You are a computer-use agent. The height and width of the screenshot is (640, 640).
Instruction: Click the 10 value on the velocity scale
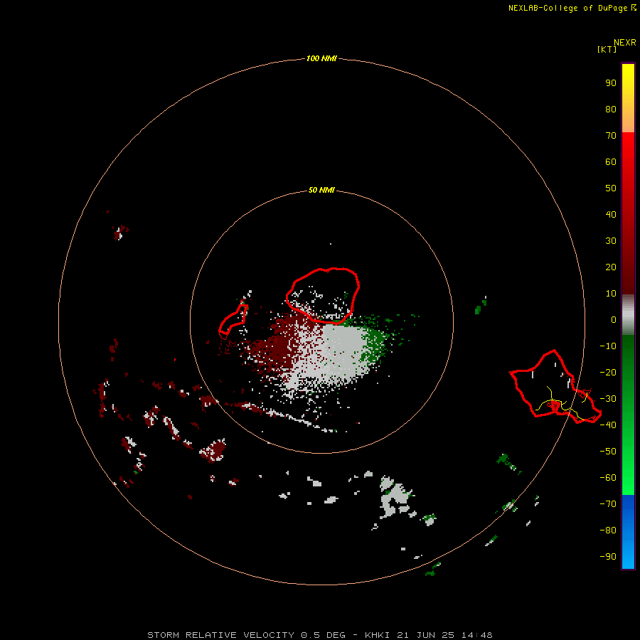click(x=611, y=294)
